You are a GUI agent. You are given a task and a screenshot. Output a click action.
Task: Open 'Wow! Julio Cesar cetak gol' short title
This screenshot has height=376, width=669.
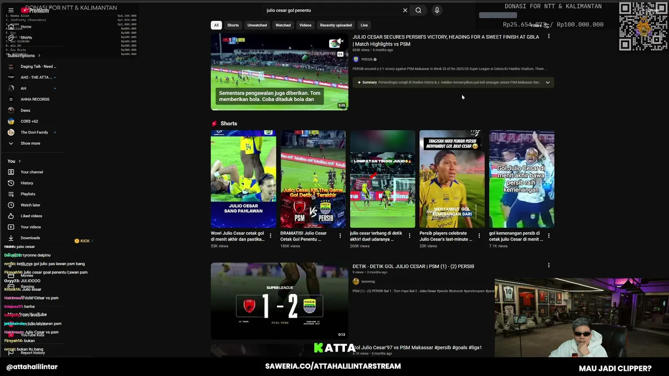[x=237, y=236]
